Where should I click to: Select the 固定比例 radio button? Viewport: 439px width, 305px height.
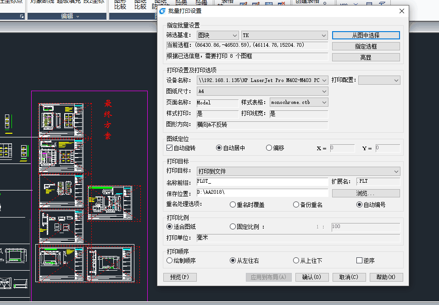pos(233,227)
